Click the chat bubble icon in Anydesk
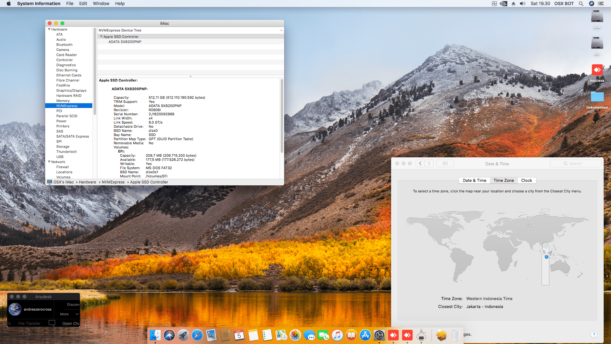Screen dimensions: 611x344 52,323
